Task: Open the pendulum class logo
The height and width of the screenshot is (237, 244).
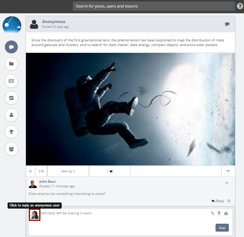Action: (12, 25)
